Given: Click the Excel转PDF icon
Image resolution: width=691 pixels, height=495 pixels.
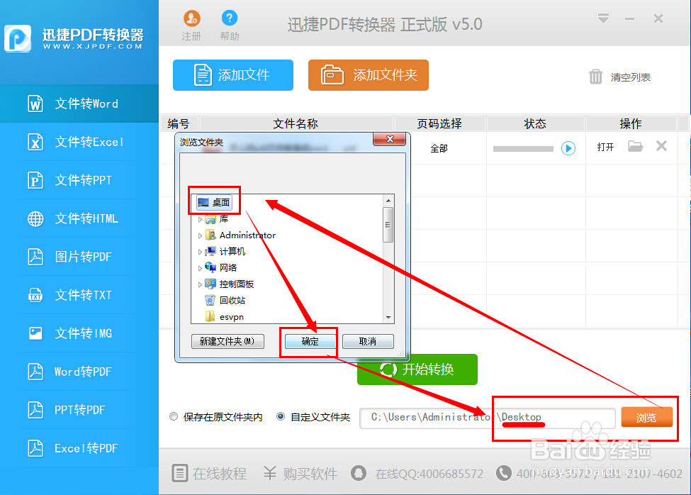Looking at the screenshot, I should click(35, 448).
